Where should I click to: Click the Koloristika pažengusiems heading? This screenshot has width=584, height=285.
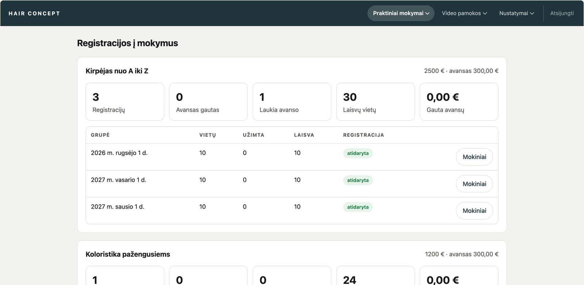(128, 254)
